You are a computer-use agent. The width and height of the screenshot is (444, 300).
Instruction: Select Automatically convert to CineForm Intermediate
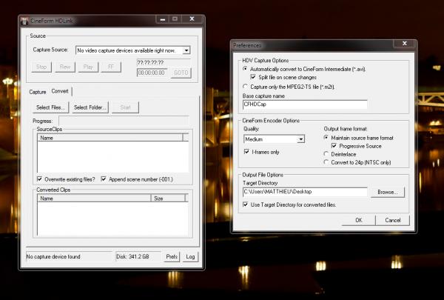(245, 69)
